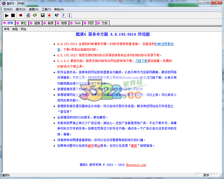The width and height of the screenshot is (224, 179).
Task: Click the 数字 status bar indicator
Action: (x=206, y=175)
